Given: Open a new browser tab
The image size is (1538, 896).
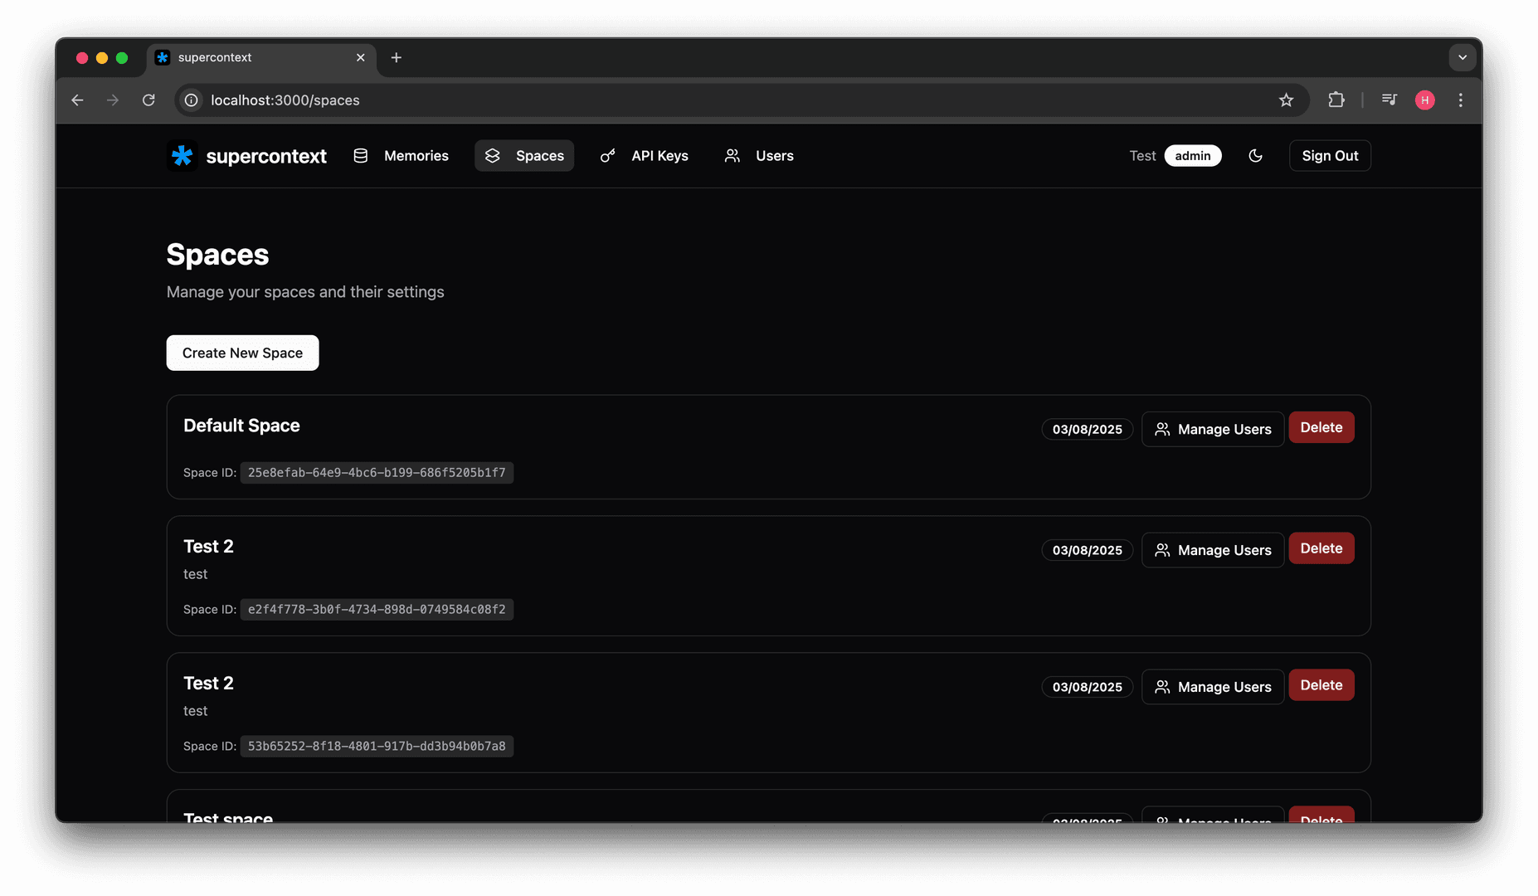Looking at the screenshot, I should click(x=396, y=57).
